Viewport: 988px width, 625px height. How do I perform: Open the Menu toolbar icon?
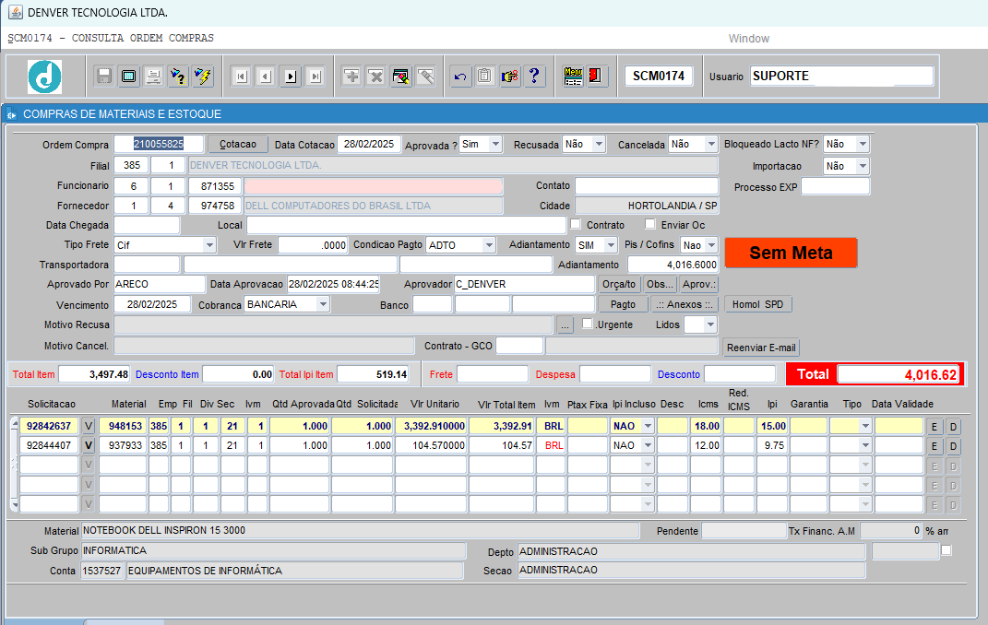[572, 77]
